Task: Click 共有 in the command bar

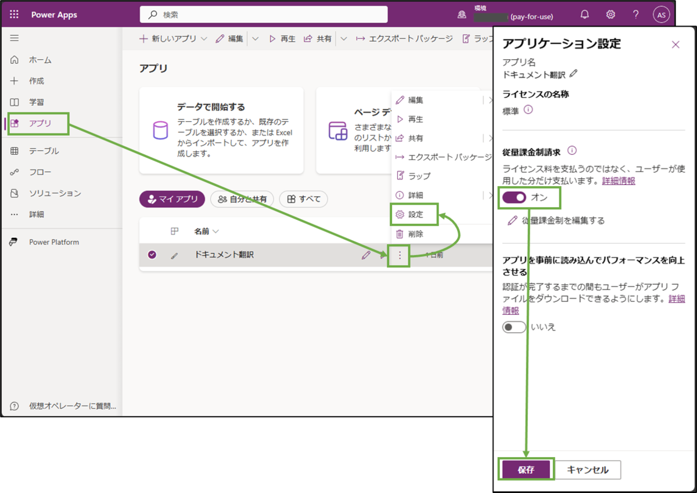Action: point(318,39)
